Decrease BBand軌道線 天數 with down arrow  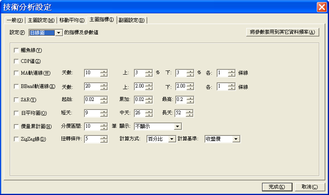coord(104,88)
